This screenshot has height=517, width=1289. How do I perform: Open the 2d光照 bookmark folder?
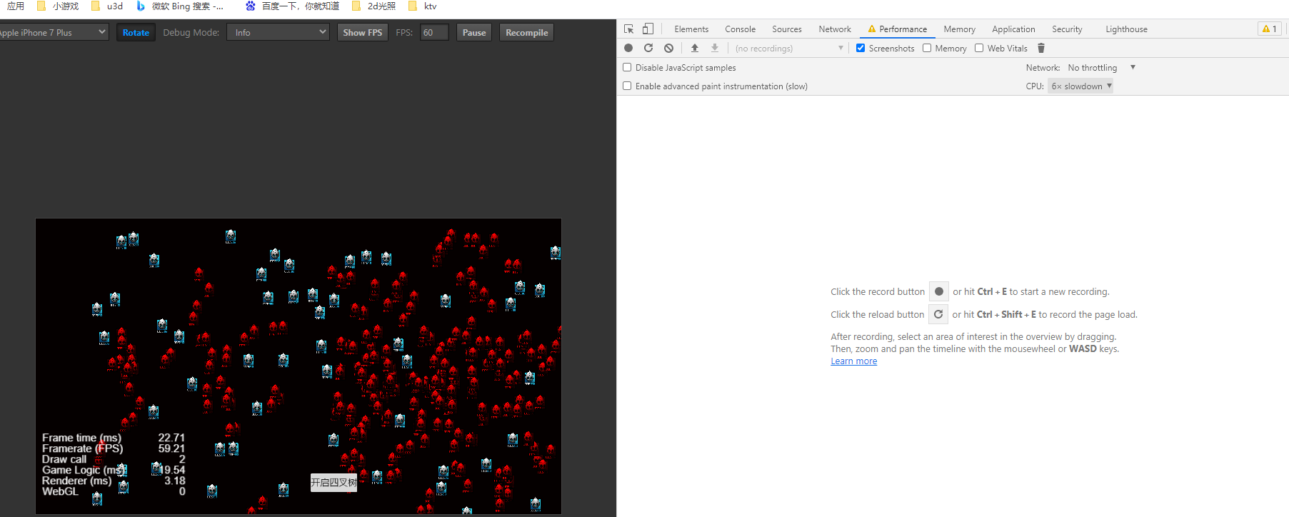(373, 6)
